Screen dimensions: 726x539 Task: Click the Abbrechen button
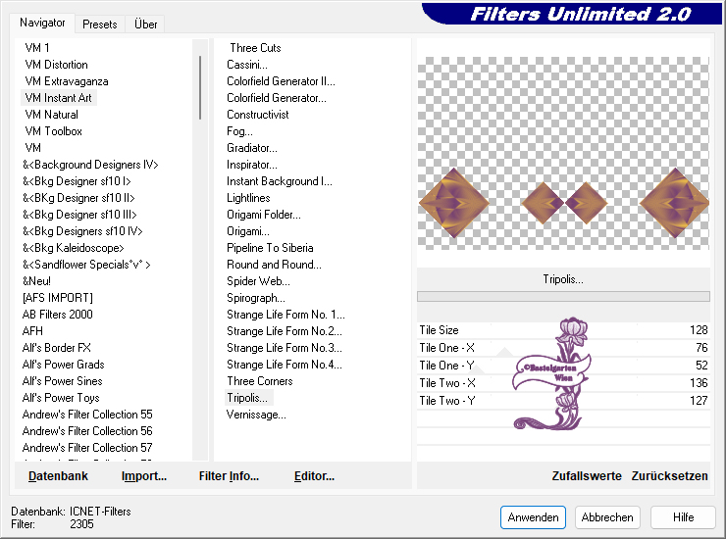pyautogui.click(x=607, y=517)
